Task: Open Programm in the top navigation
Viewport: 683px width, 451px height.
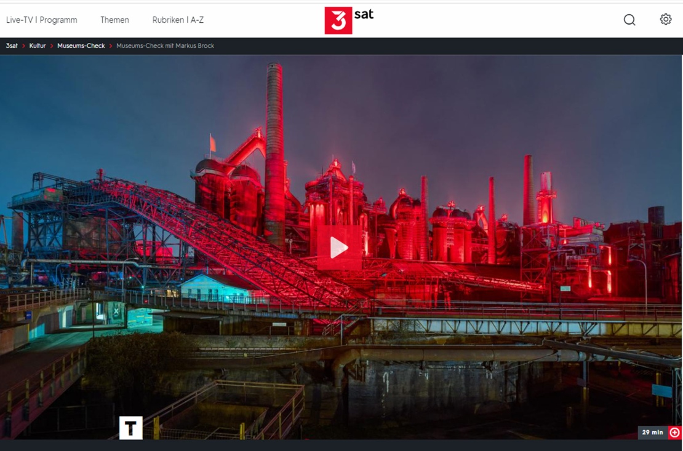Action: point(58,20)
